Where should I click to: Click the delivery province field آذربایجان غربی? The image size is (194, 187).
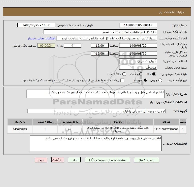tap(138, 61)
